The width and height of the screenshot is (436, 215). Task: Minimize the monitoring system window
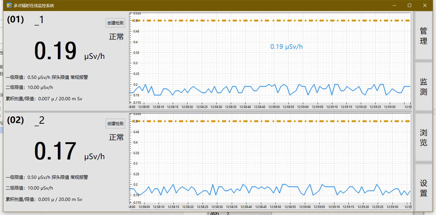394,5
